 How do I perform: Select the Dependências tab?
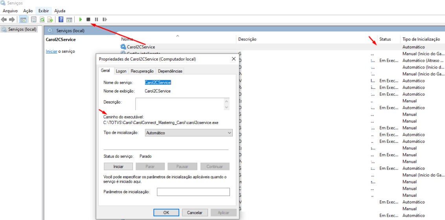tap(170, 71)
